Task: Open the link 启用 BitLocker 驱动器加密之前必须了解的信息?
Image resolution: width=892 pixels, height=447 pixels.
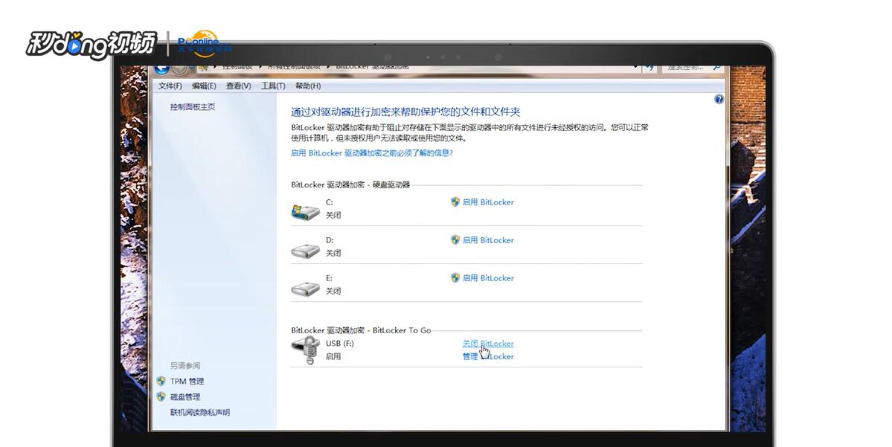Action: [371, 153]
